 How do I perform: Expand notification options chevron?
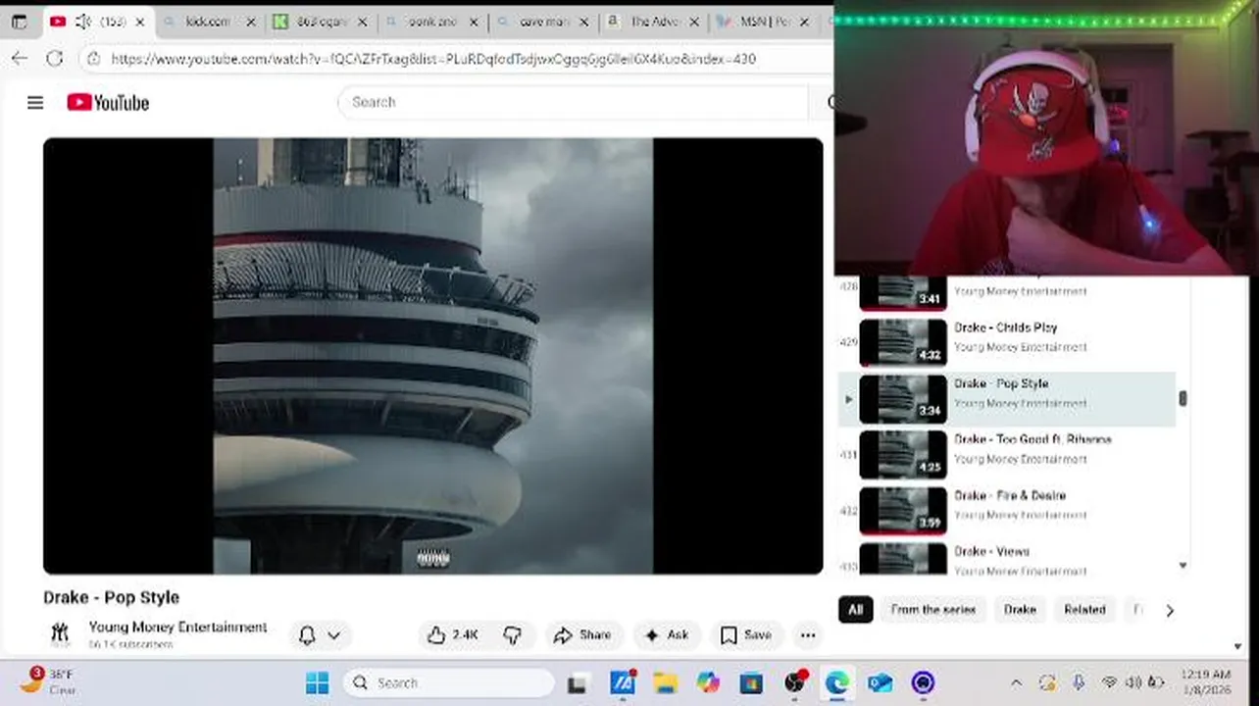pos(333,635)
